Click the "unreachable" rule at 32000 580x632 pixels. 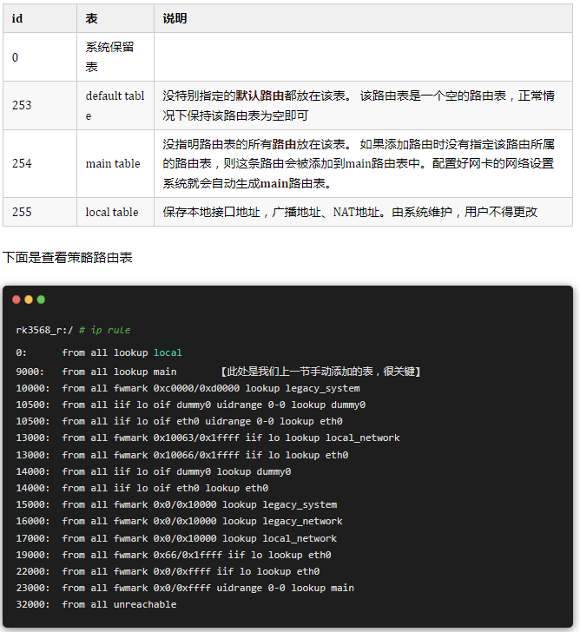(144, 604)
